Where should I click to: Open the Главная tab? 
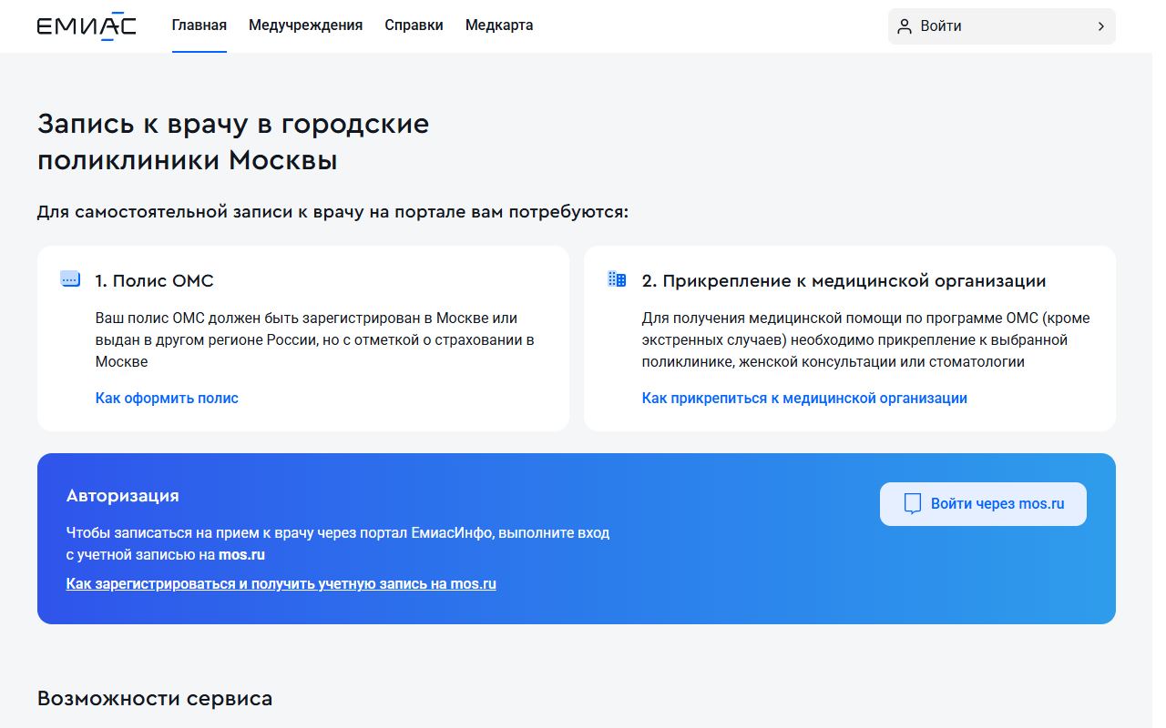(x=199, y=25)
